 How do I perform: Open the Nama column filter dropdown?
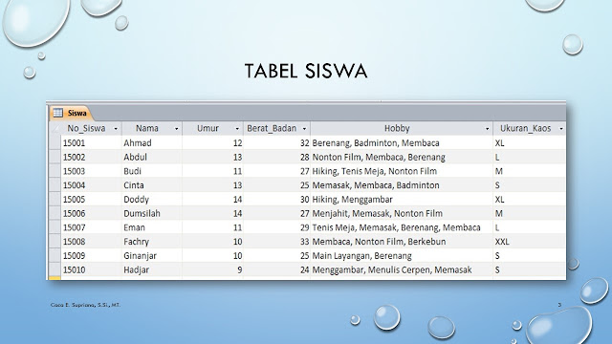point(176,129)
